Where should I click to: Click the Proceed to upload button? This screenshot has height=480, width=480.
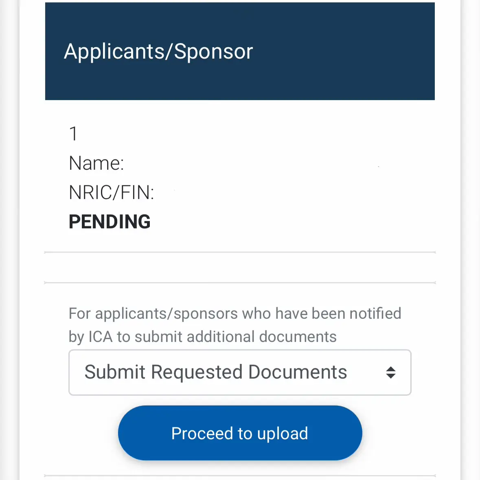click(x=240, y=433)
